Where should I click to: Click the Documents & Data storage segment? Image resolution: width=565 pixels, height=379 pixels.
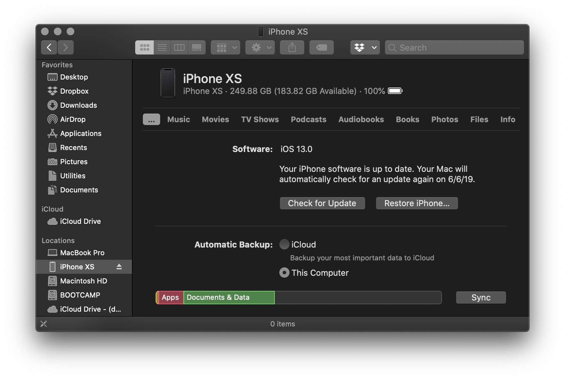click(x=229, y=298)
